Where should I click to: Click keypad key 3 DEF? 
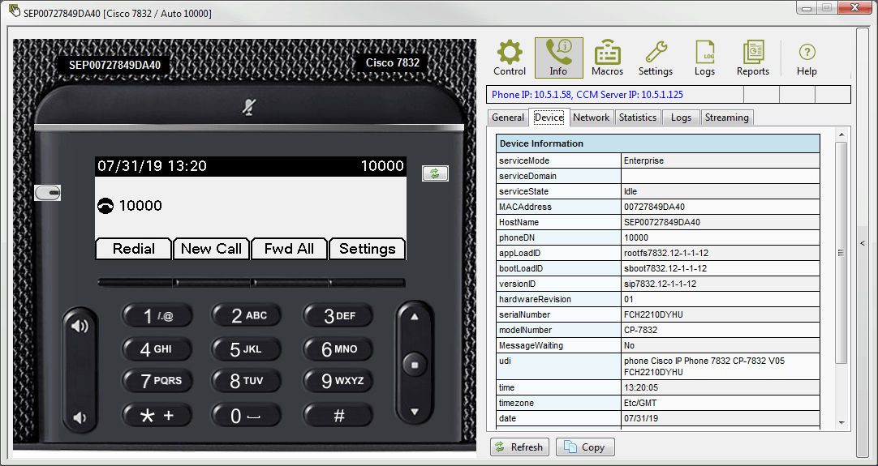tap(338, 316)
